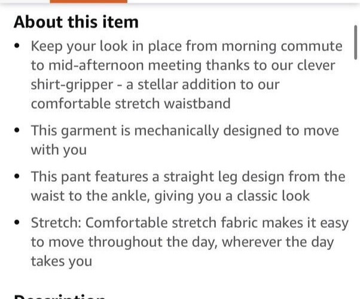Click the bullet dot before Keep your look

point(17,45)
